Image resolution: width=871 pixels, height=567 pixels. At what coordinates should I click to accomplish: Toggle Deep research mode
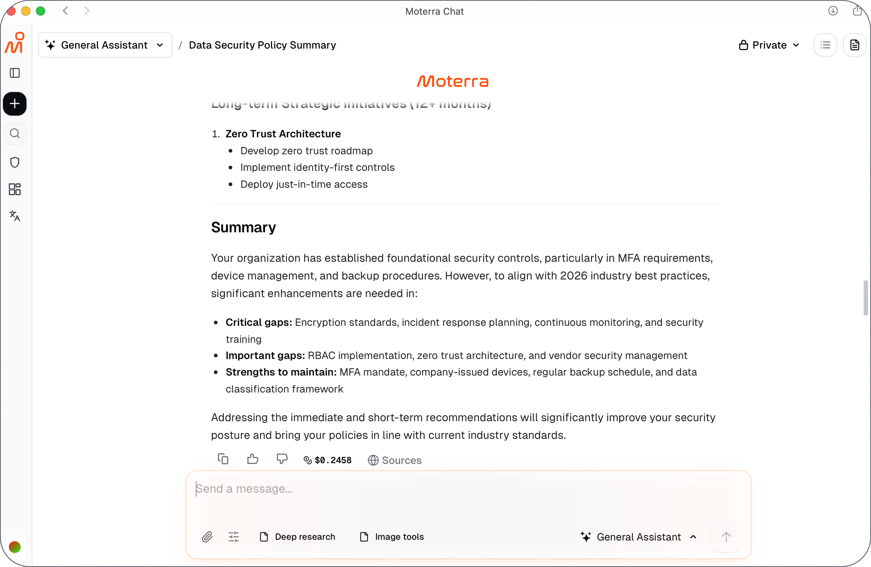pyautogui.click(x=297, y=537)
